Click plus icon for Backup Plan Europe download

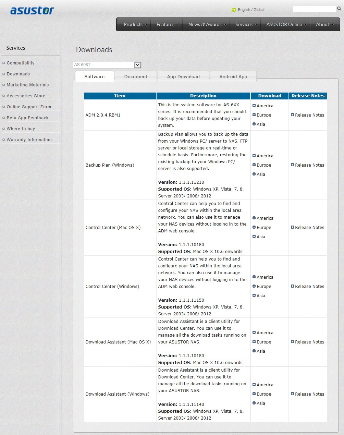pyautogui.click(x=254, y=165)
